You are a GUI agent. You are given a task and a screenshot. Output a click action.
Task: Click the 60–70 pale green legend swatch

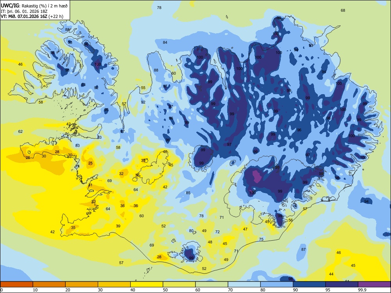212,284
